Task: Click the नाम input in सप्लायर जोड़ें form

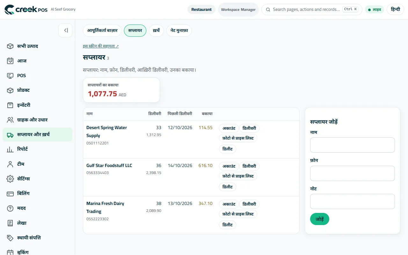Action: (x=353, y=145)
